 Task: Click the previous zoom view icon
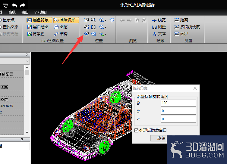point(93,34)
